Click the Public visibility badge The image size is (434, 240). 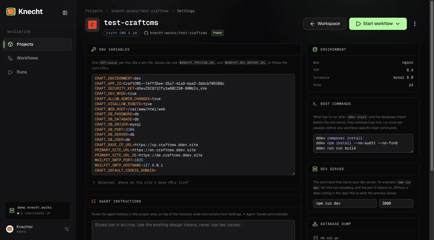[218, 33]
